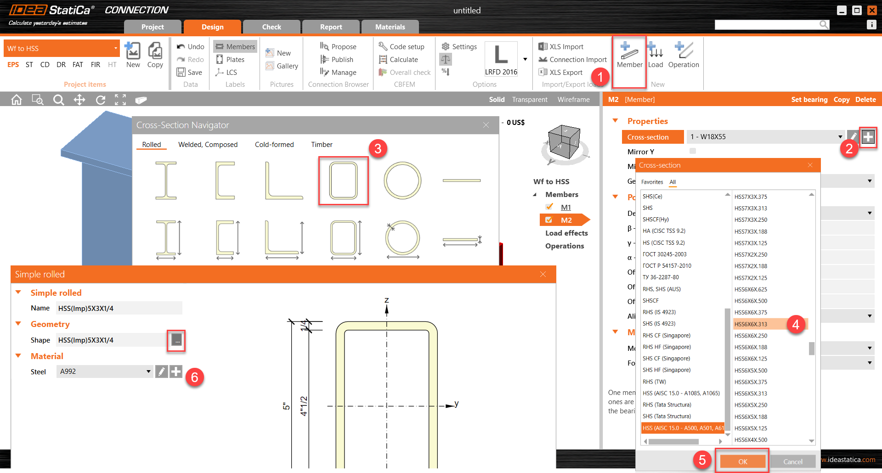Click Set bearing for member M2
Viewport: 882px width, 473px height.
809,99
